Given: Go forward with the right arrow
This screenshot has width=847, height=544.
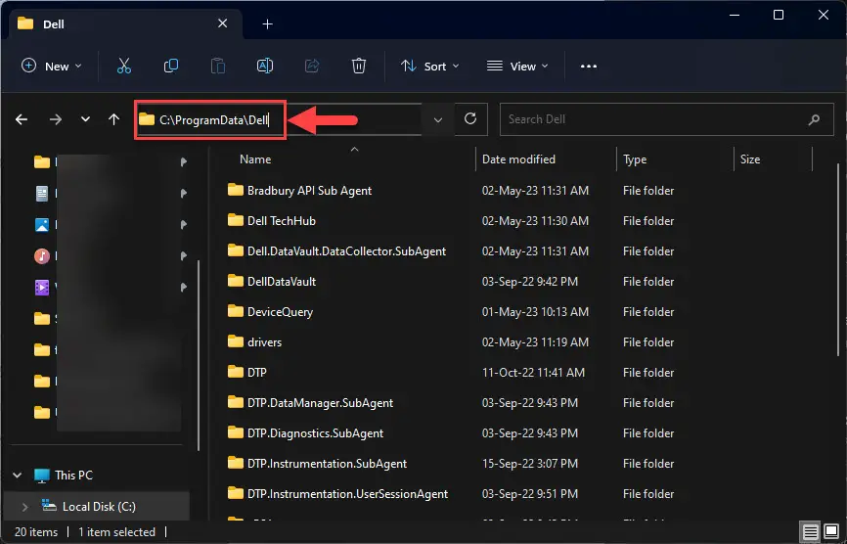Looking at the screenshot, I should point(55,119).
